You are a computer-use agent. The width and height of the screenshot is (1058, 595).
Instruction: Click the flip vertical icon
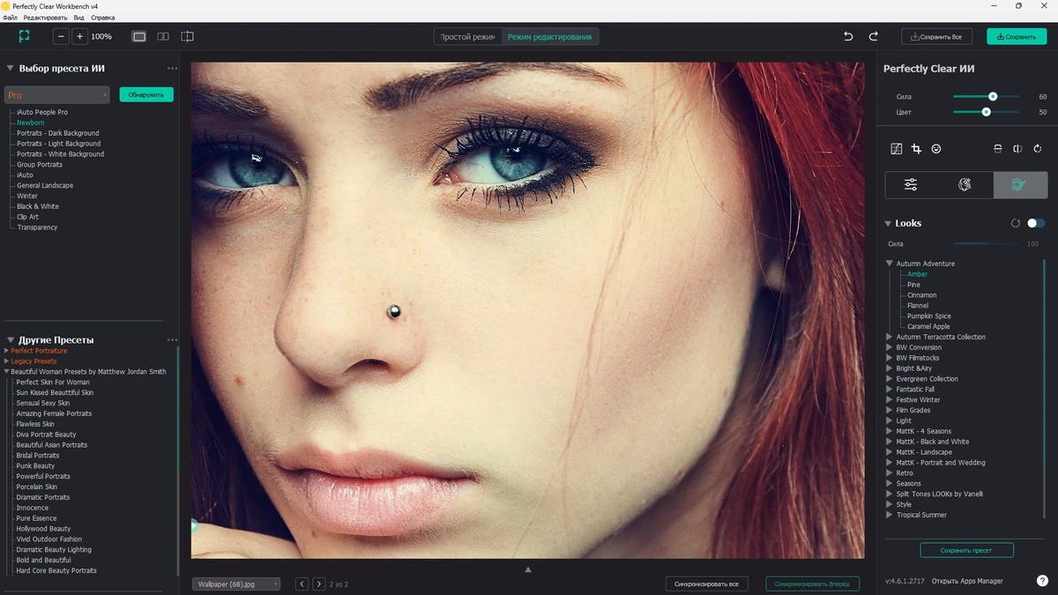pyautogui.click(x=998, y=149)
